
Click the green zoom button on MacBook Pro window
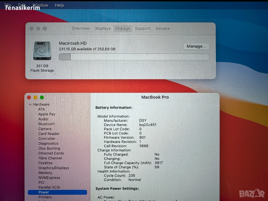point(42,98)
